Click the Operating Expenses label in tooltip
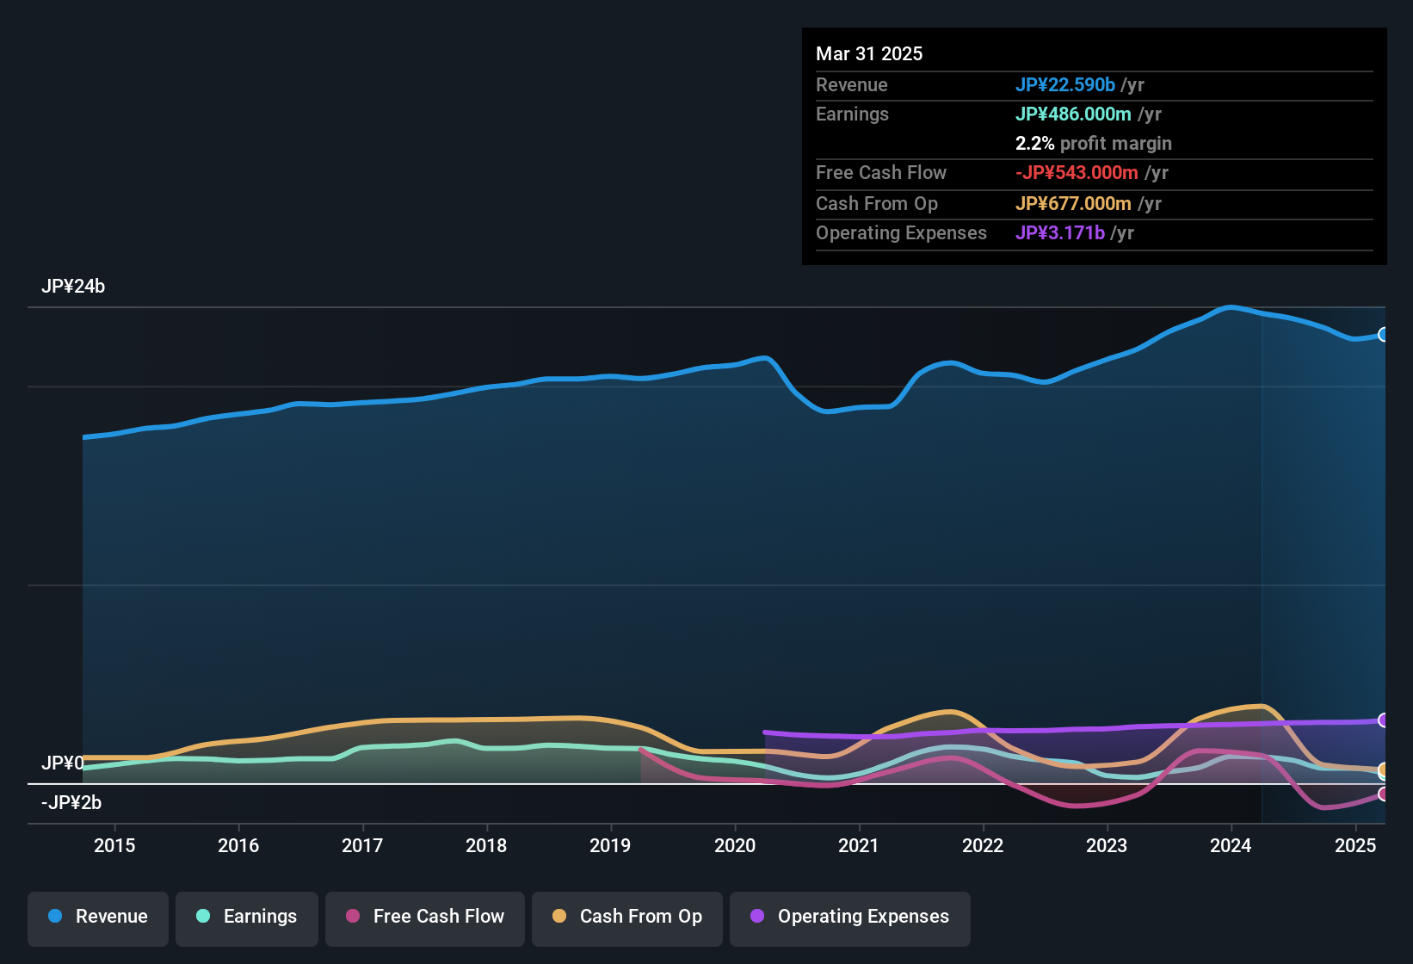 901,232
